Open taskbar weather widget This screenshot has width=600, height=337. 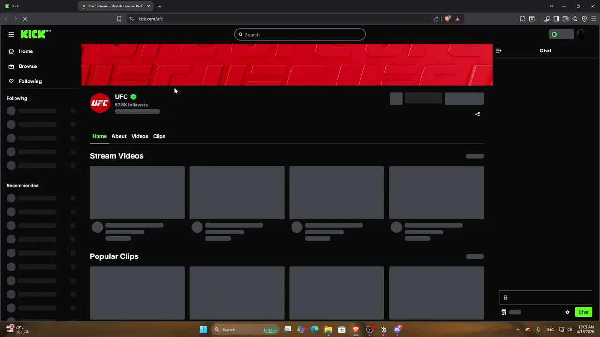[x=18, y=330]
